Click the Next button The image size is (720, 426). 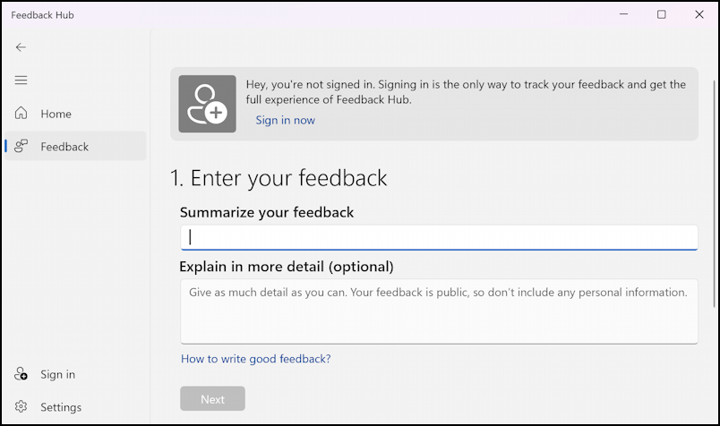(x=212, y=398)
